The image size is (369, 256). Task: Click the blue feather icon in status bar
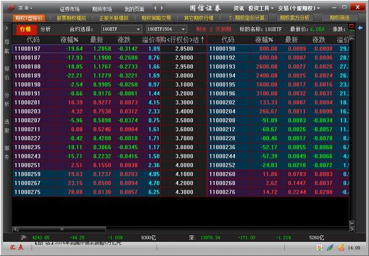[330, 247]
